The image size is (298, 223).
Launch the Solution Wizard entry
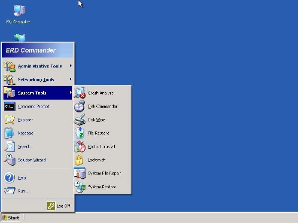tap(32, 160)
